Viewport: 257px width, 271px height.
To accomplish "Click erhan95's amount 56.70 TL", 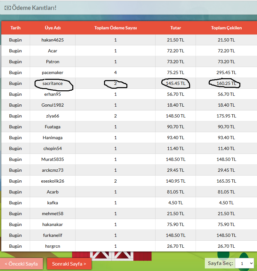I will pyautogui.click(x=176, y=94).
